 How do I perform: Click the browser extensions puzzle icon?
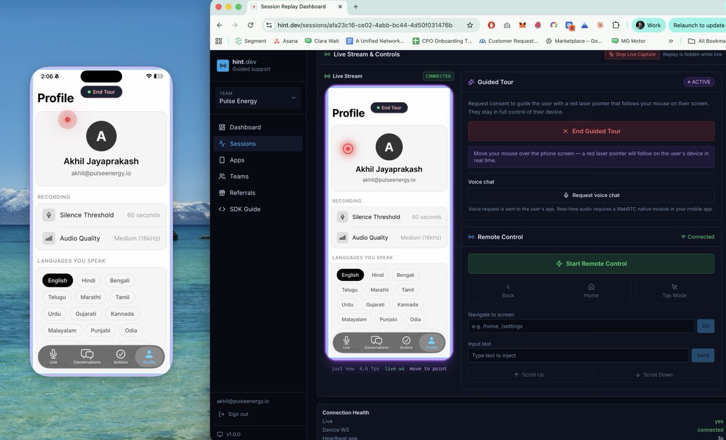pyautogui.click(x=616, y=25)
